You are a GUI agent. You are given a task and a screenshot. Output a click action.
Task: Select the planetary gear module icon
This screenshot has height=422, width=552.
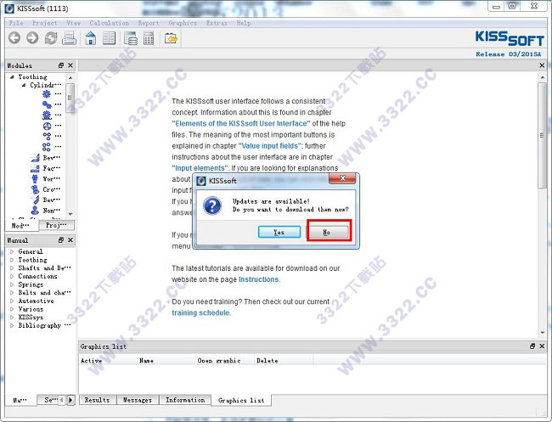(x=47, y=126)
